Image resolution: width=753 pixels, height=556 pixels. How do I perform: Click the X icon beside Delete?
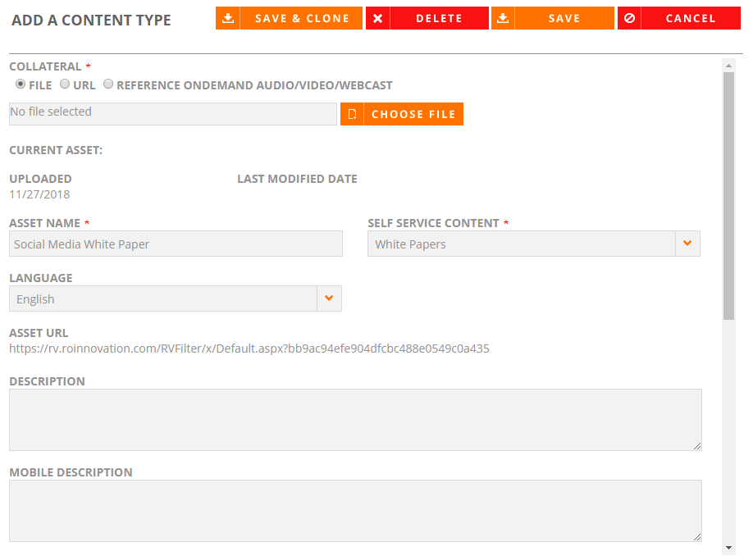pyautogui.click(x=378, y=18)
